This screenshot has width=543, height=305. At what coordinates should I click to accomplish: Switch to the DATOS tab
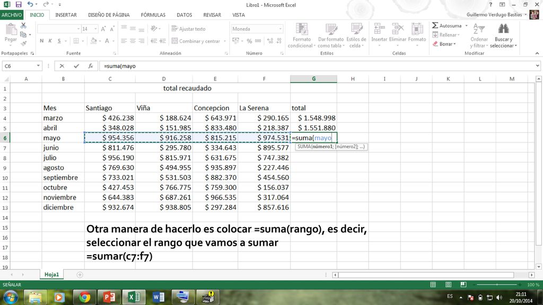pos(184,15)
